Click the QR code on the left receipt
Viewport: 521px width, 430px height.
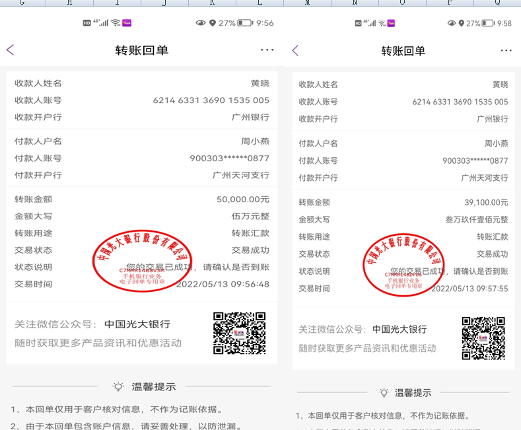tap(239, 333)
